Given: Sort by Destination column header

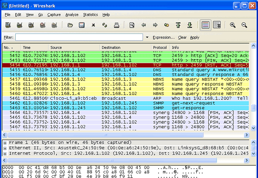Looking at the screenshot, I should [x=126, y=48].
